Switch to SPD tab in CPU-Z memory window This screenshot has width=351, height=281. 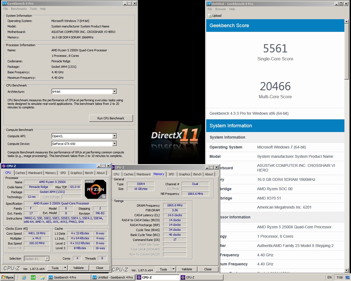[x=171, y=174]
